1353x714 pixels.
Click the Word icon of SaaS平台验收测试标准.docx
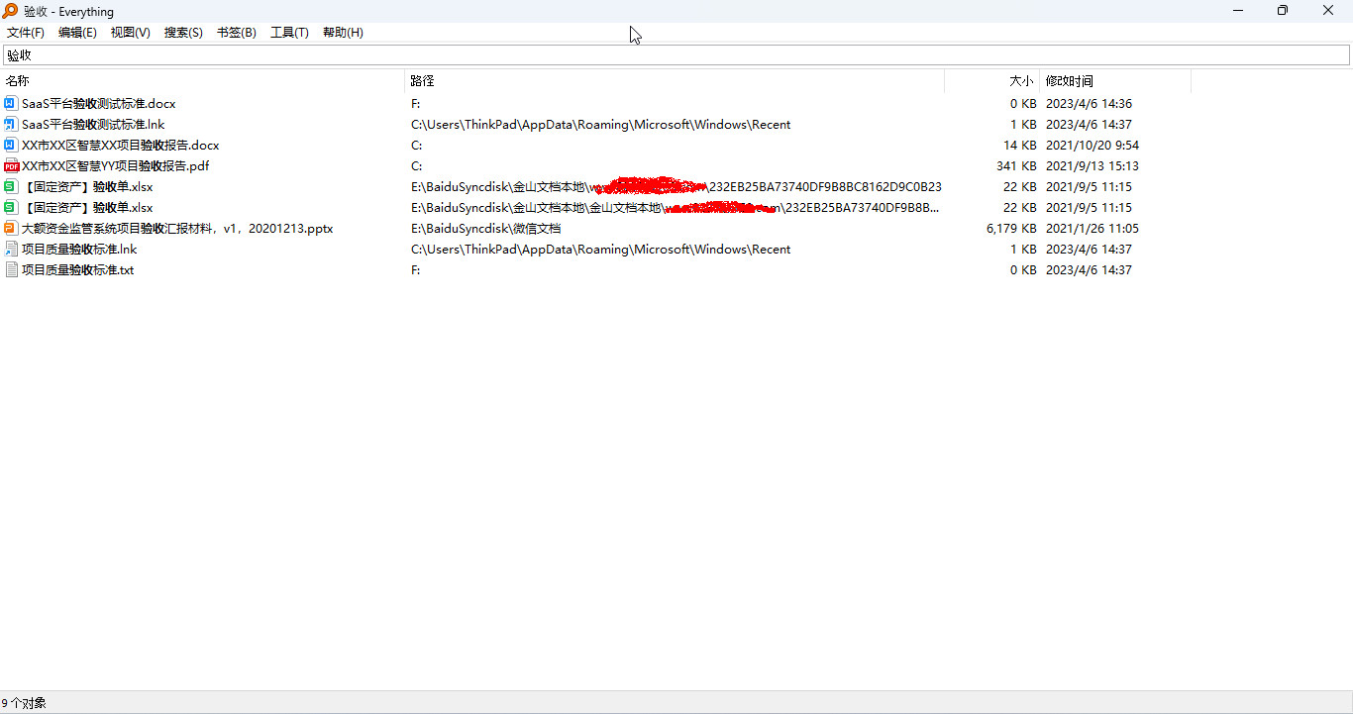11,104
